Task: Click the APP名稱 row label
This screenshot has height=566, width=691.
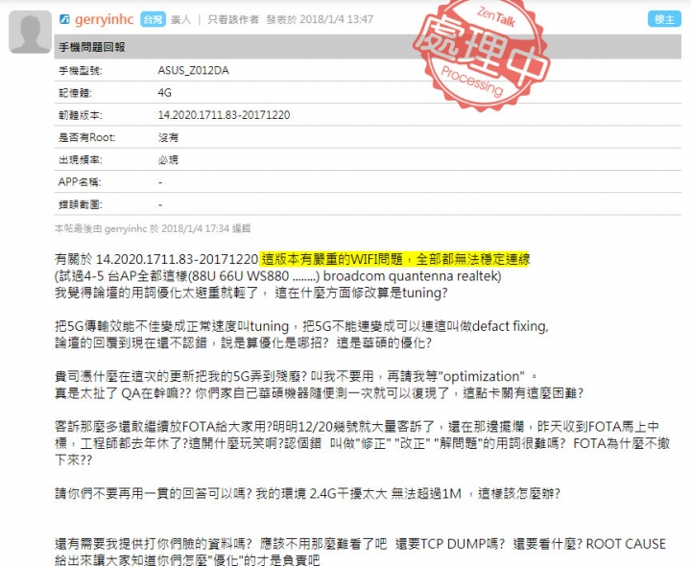Action: 80,182
